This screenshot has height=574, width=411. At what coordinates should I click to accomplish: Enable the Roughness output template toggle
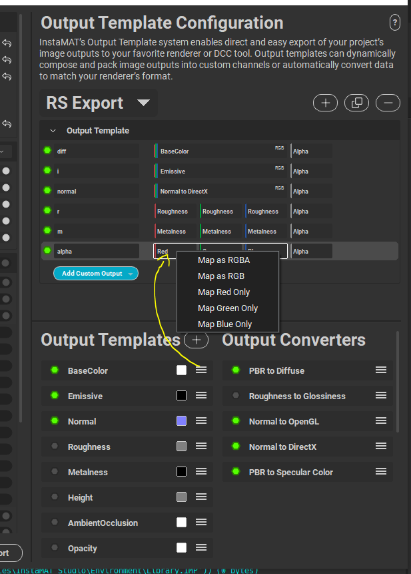point(55,447)
